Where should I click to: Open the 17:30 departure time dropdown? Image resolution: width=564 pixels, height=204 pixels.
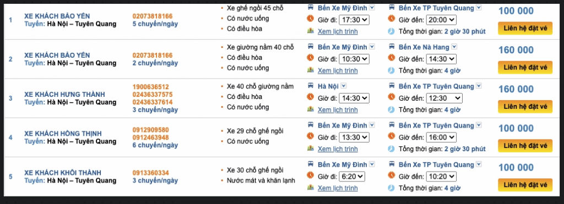point(354,20)
